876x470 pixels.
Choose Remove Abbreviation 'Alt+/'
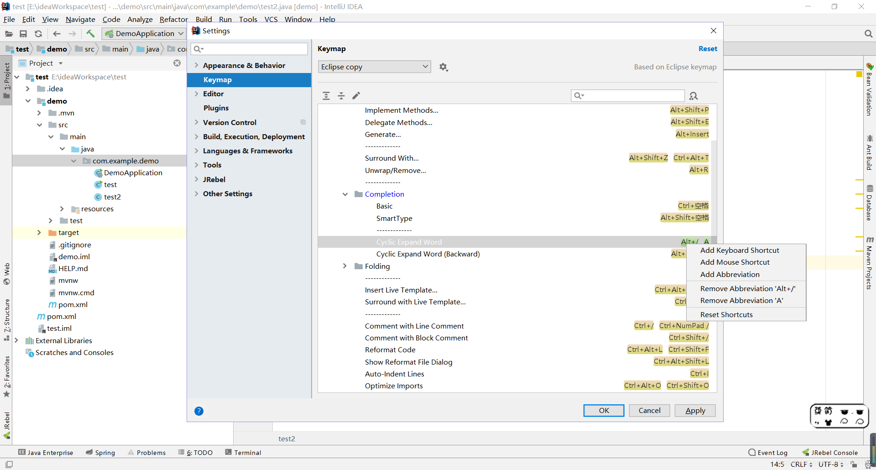[746, 289]
